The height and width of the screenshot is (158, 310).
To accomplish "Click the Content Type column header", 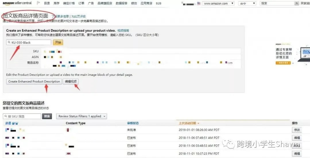I will [x=75, y=123].
